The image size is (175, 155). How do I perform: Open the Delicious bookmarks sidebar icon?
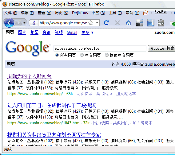pos(151,23)
